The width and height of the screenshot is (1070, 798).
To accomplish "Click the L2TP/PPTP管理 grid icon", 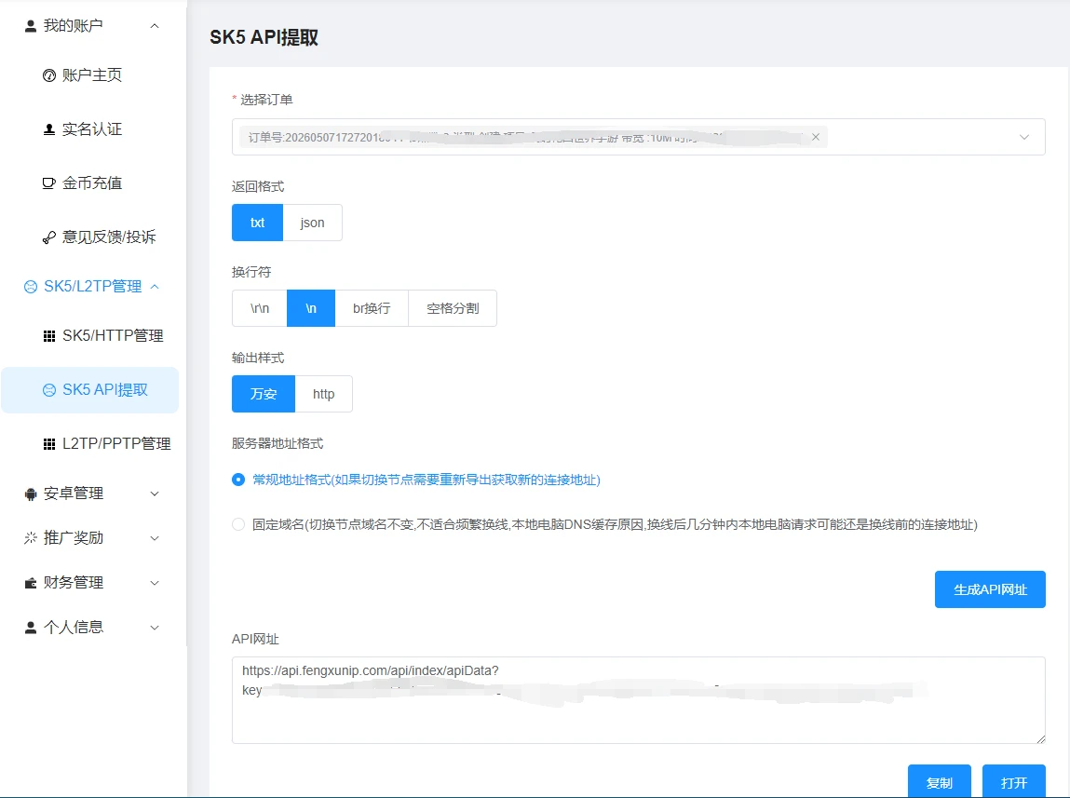I will pyautogui.click(x=49, y=444).
